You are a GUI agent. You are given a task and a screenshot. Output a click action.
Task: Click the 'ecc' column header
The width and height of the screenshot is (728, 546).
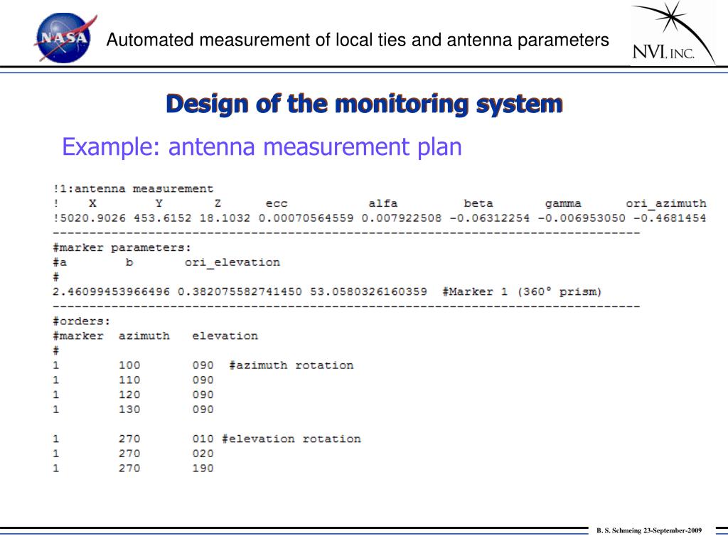[x=277, y=204]
